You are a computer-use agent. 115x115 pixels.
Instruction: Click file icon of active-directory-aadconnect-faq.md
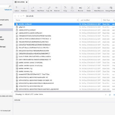[17, 86]
